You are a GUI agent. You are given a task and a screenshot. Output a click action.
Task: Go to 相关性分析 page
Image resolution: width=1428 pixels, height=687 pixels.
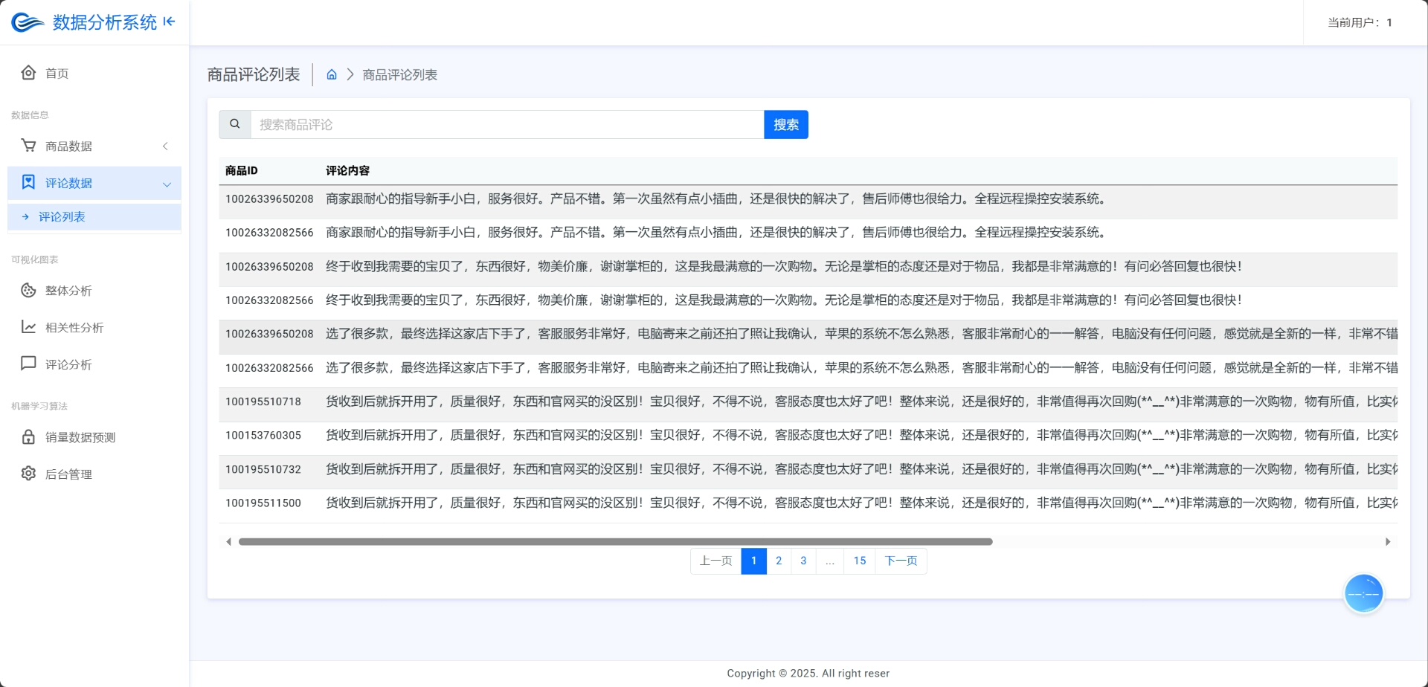coord(94,327)
